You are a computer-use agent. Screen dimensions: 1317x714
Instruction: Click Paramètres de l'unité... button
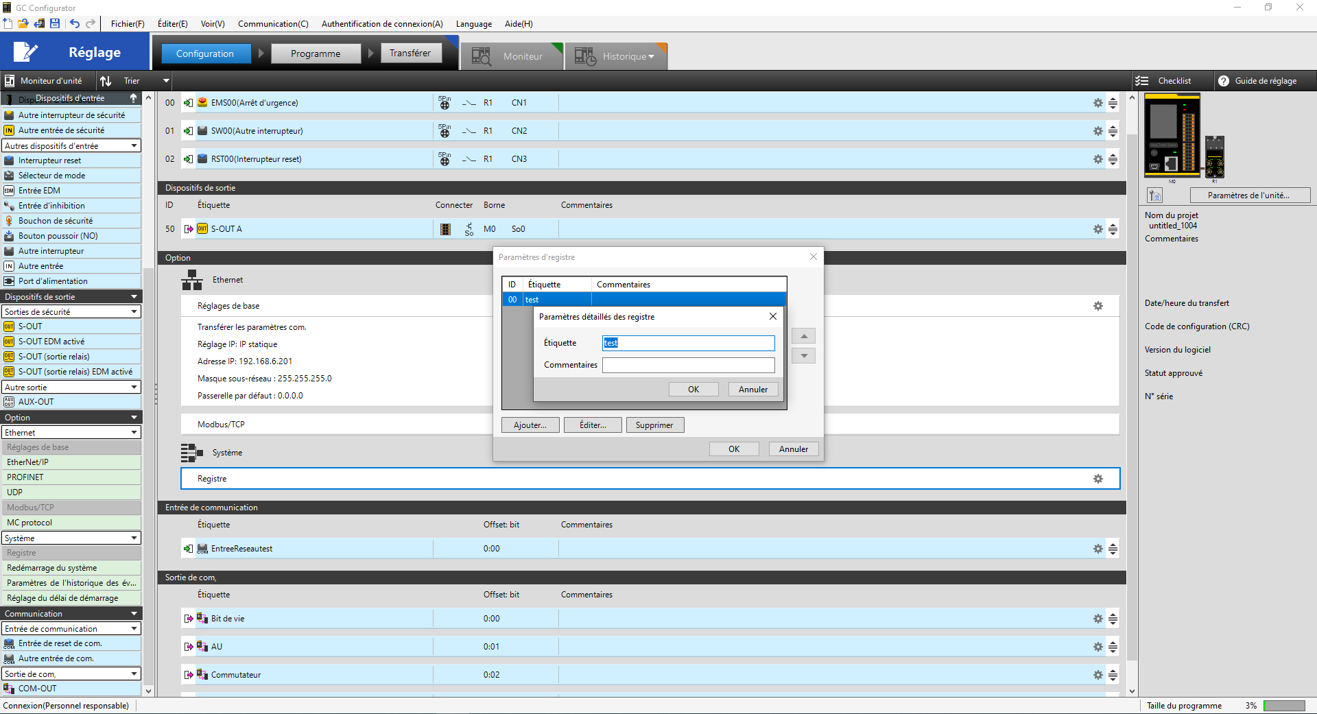coord(1249,195)
